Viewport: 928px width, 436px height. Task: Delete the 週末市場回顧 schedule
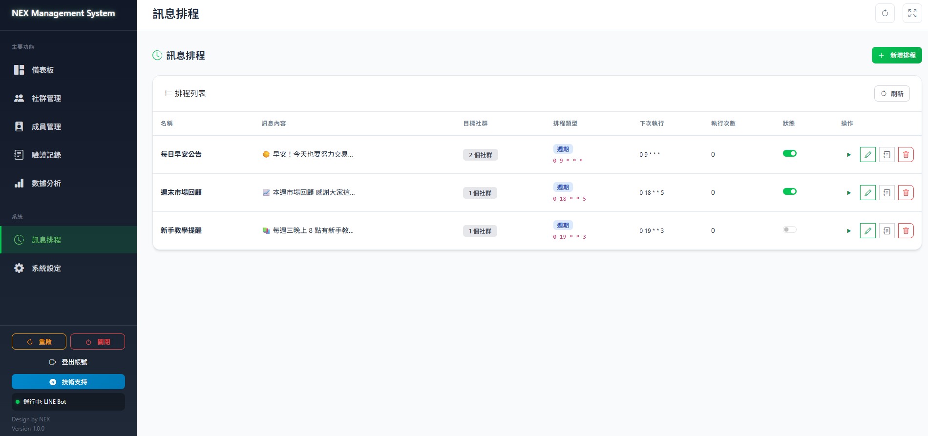click(906, 193)
